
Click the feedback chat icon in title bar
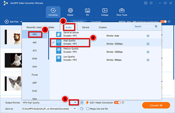tap(146, 3)
